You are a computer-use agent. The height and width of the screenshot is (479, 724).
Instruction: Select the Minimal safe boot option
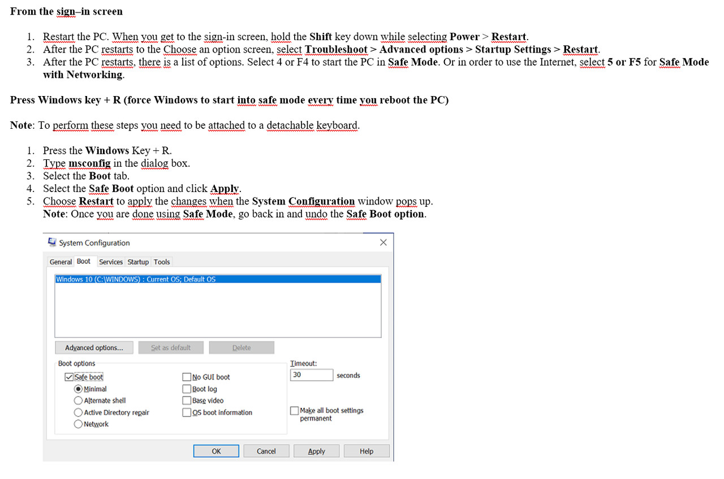(78, 389)
